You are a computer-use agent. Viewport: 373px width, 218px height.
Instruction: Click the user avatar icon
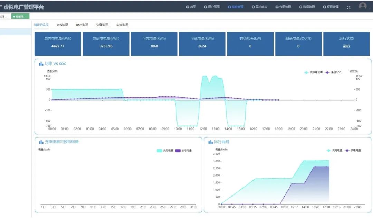tap(362, 6)
